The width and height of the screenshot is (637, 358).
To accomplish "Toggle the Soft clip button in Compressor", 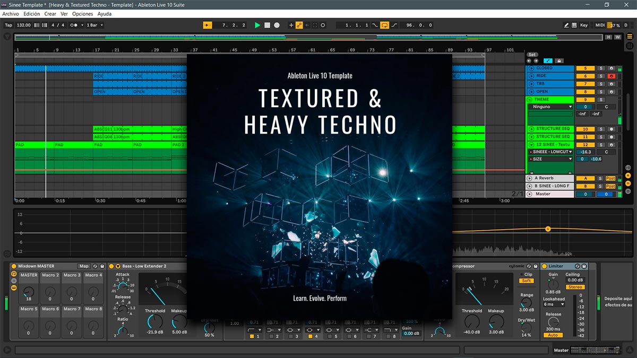I will click(x=527, y=281).
